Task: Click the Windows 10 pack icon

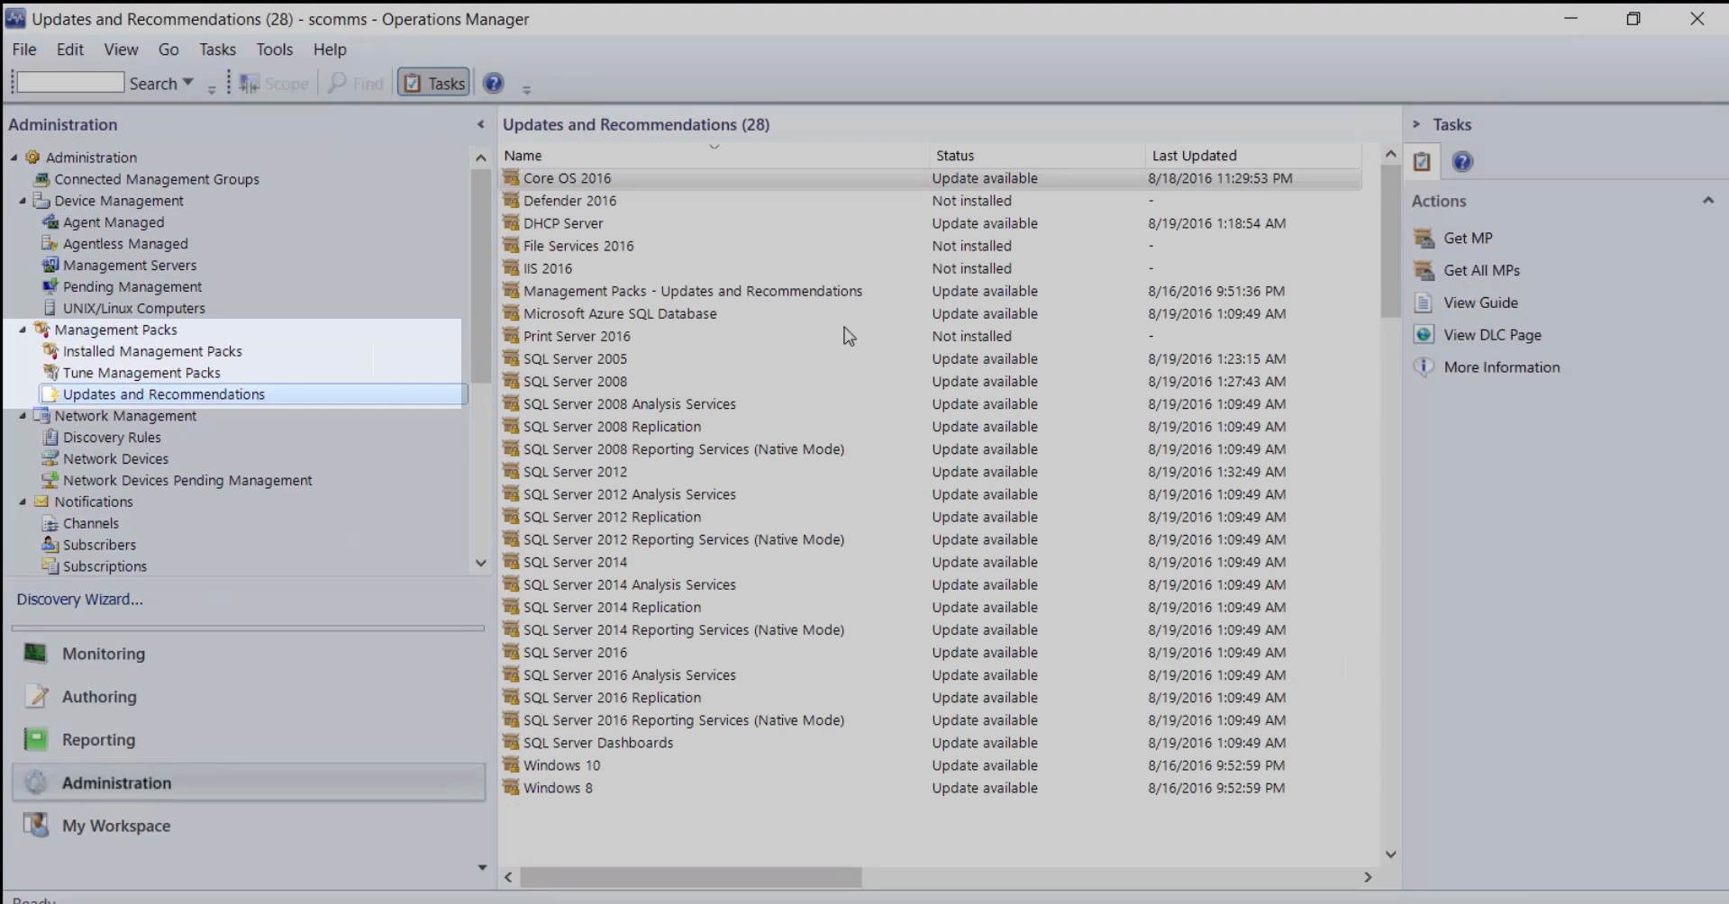Action: [x=511, y=765]
